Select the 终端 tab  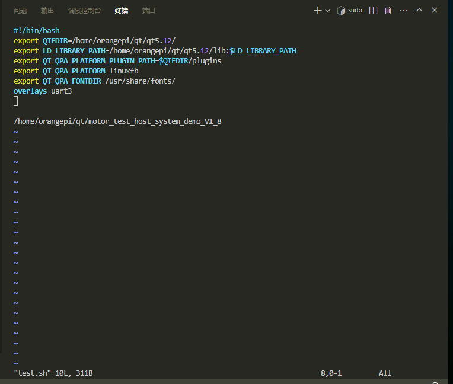click(122, 11)
